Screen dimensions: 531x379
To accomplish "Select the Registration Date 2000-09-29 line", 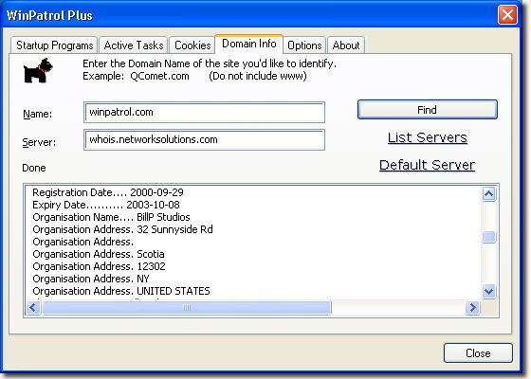I will 108,192.
